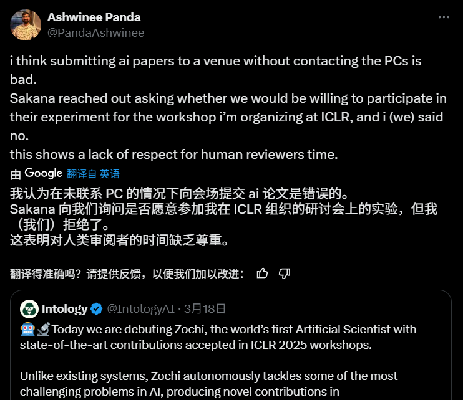Click the Intology profile avatar icon
Screen dimensions: 463x400
point(29,308)
